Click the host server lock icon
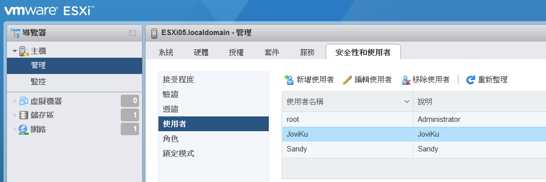 click(24, 51)
